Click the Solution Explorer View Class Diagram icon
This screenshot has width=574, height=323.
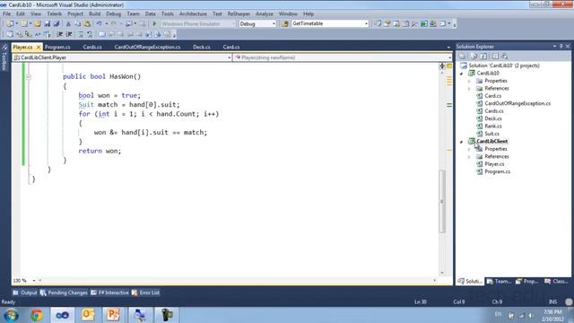(505, 57)
